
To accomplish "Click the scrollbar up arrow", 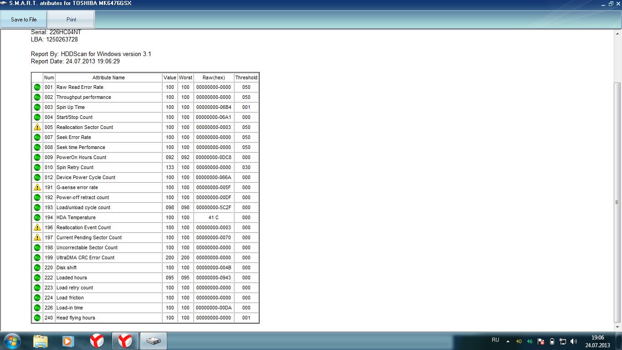I will 617,33.
